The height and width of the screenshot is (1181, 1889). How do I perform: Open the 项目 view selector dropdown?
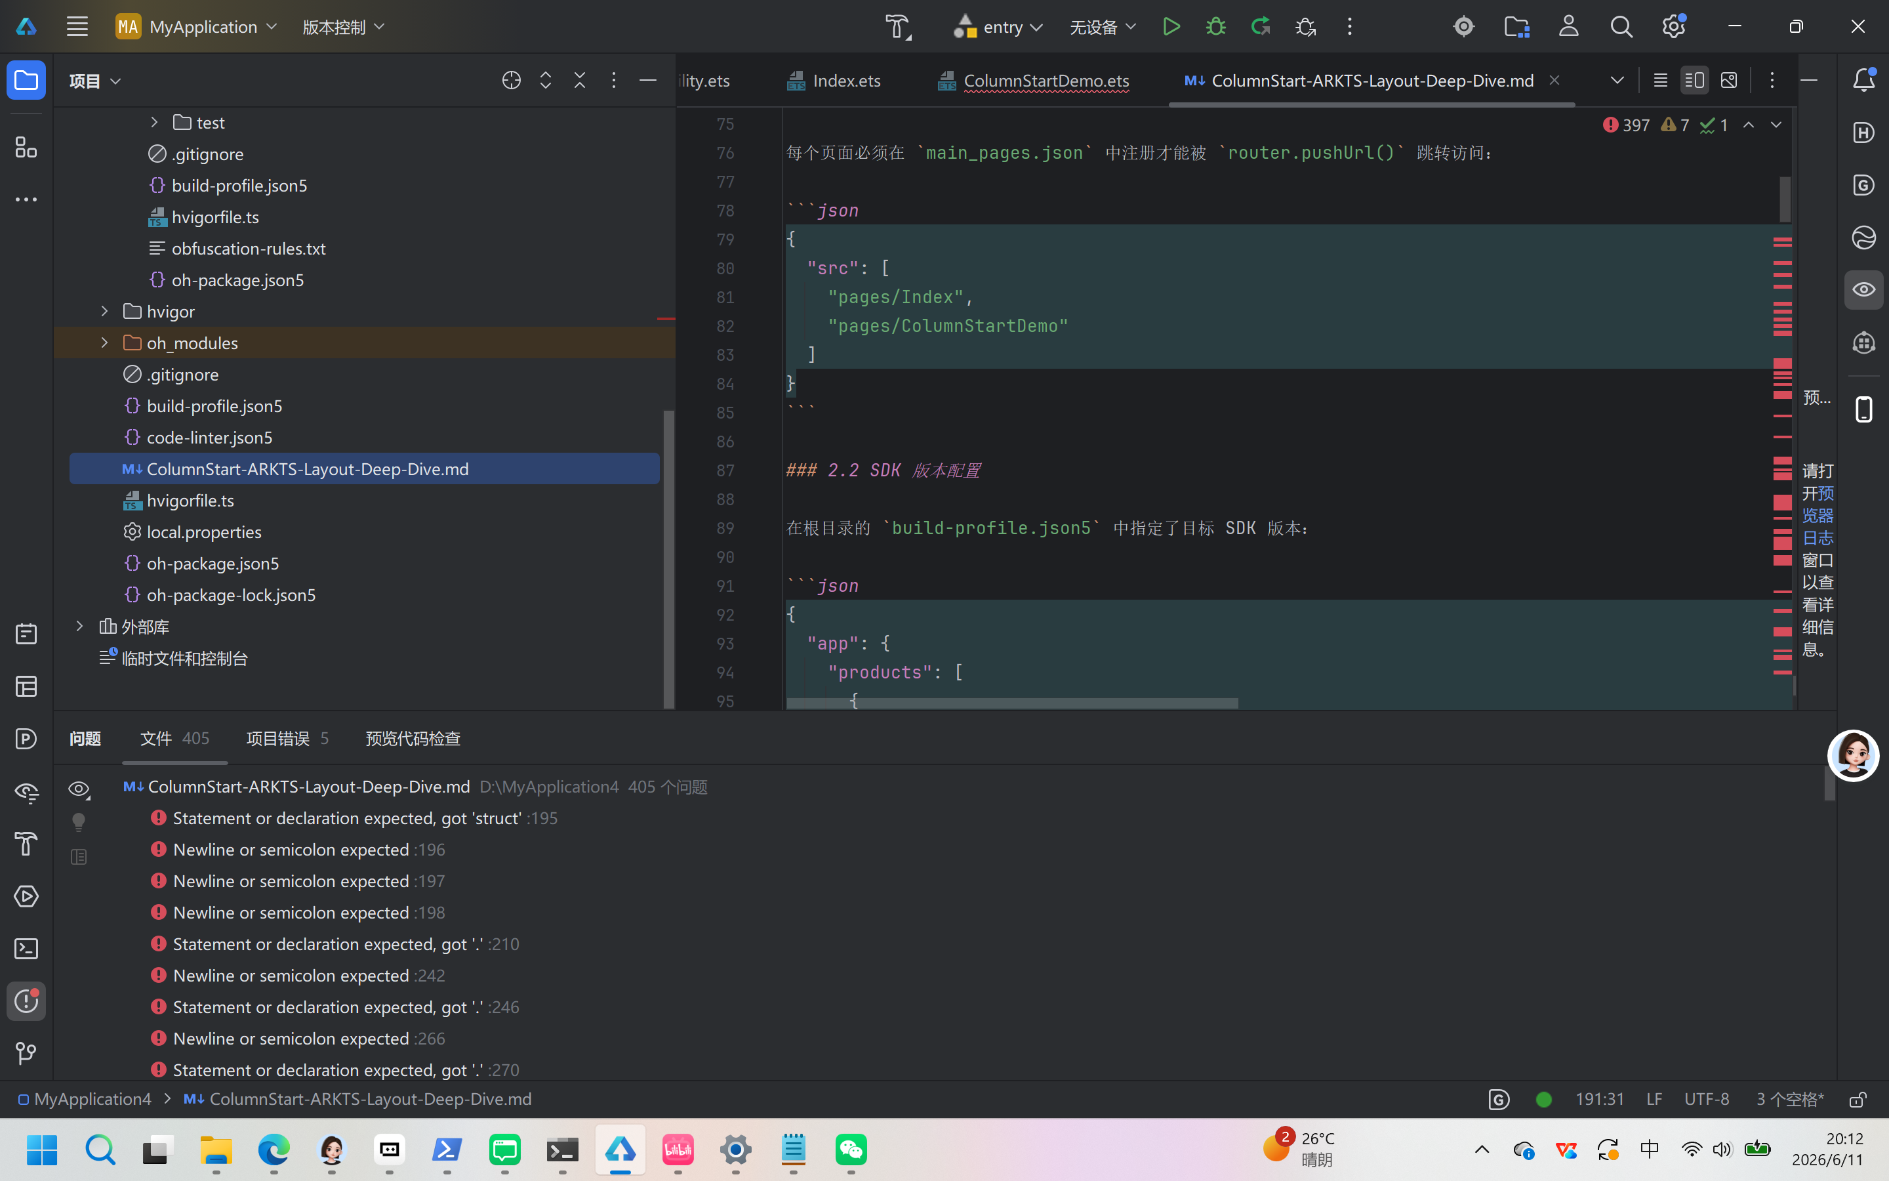(94, 81)
